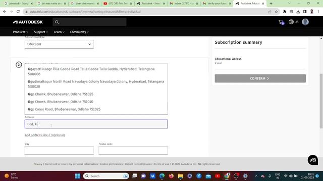Screen dimensions: 323x181
Task: Expand the Products menu
Action: tap(20, 32)
